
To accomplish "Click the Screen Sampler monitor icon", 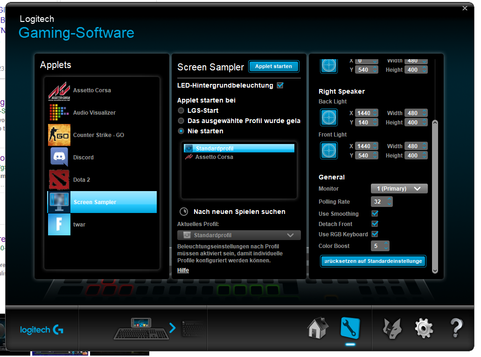I will [x=59, y=202].
